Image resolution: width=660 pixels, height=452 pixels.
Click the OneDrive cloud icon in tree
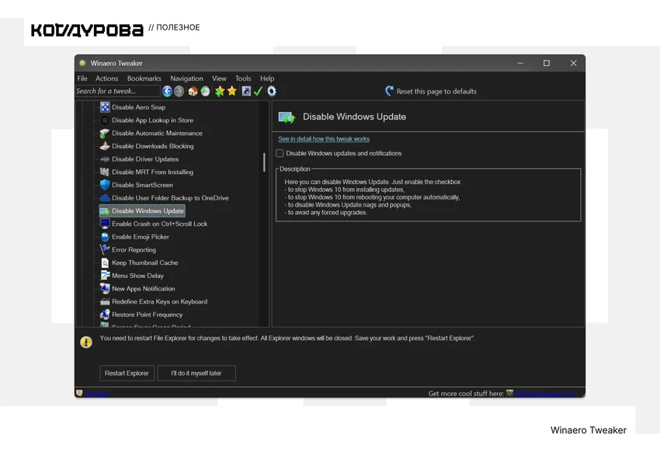click(105, 198)
